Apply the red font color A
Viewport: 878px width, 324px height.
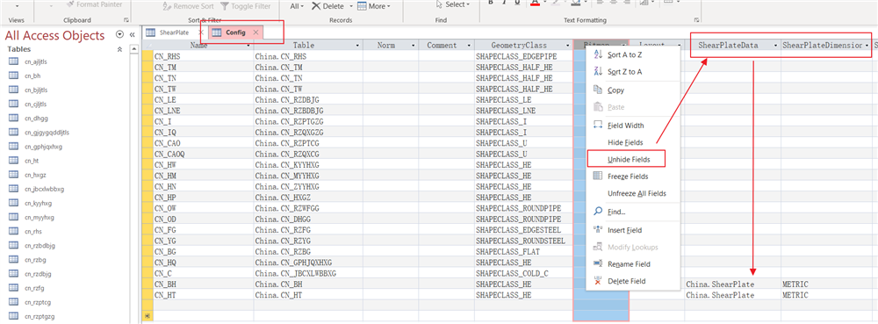pyautogui.click(x=535, y=3)
